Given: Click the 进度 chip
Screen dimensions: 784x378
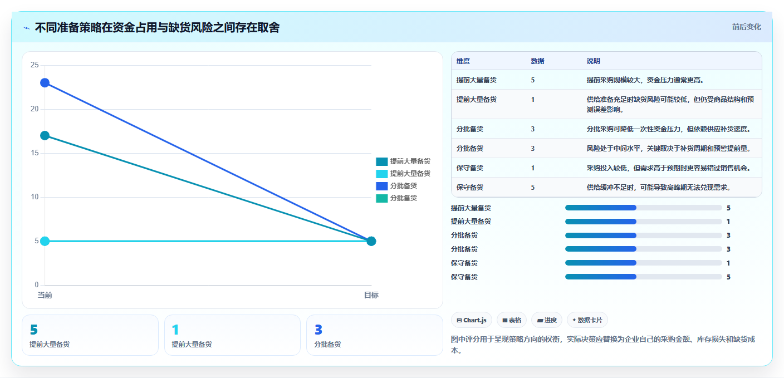Looking at the screenshot, I should pyautogui.click(x=547, y=320).
